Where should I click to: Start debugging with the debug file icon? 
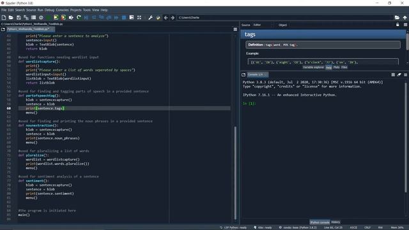point(86,17)
